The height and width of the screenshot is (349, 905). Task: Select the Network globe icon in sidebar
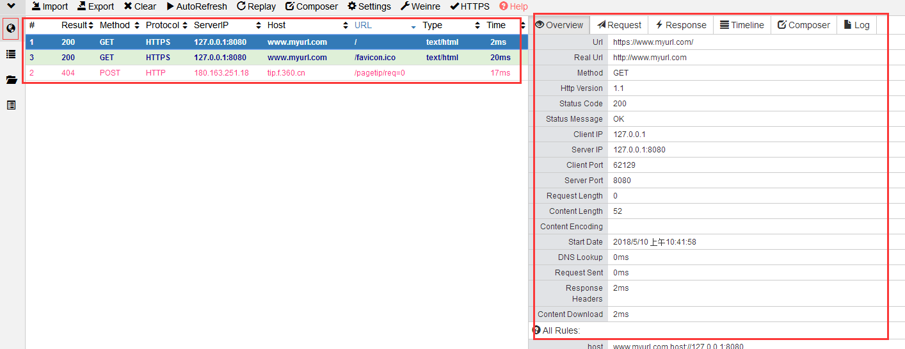11,28
